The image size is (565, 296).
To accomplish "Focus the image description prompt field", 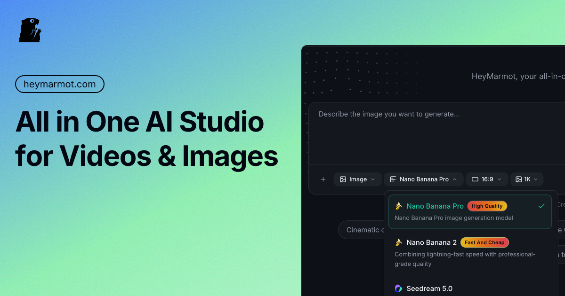I will 436,133.
